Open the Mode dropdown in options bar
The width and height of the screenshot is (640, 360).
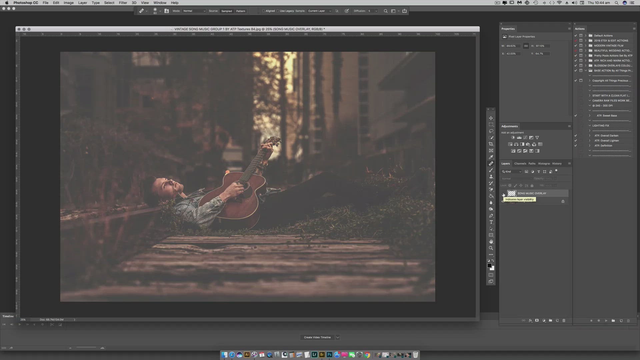click(194, 11)
